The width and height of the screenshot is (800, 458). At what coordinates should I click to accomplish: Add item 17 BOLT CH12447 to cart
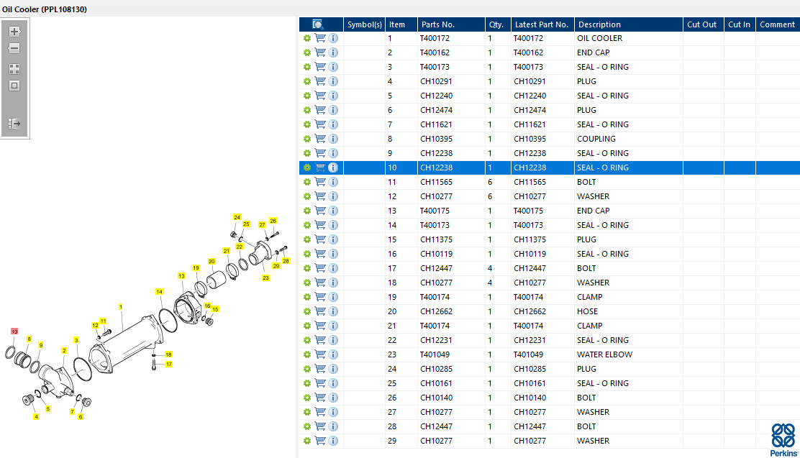point(320,268)
